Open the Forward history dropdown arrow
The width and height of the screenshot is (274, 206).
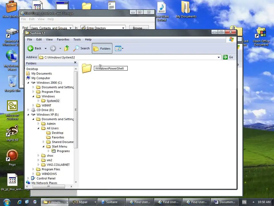coord(60,49)
